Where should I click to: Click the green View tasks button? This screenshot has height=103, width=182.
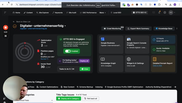pos(85,69)
